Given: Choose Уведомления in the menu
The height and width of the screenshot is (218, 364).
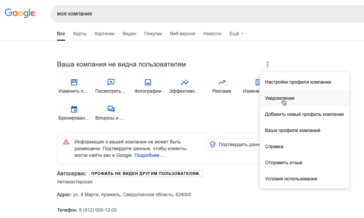Looking at the screenshot, I should pos(304,98).
